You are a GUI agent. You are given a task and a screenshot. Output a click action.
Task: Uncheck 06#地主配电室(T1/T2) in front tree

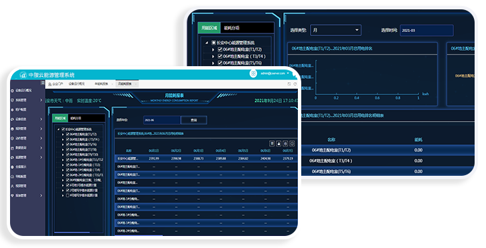pos(68,134)
